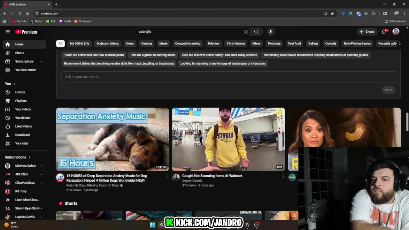Open options for 15 HOURS dog music video
This screenshot has width=409, height=230.
pos(167,176)
